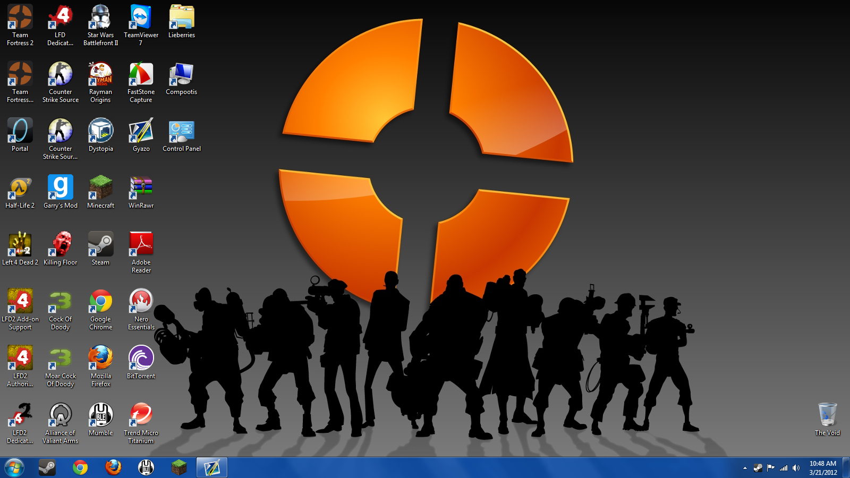Open Mumble from the taskbar
Viewport: 850px width, 478px height.
146,468
